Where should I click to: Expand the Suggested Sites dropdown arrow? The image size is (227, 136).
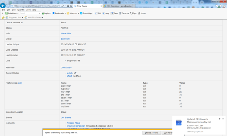(22, 17)
